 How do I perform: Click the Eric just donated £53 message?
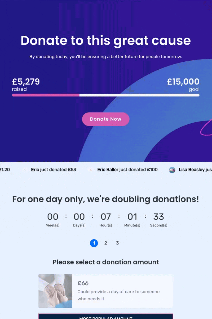click(x=54, y=170)
